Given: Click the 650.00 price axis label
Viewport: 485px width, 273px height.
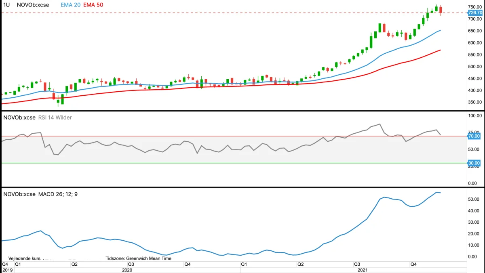Looking at the screenshot, I should (475, 31).
